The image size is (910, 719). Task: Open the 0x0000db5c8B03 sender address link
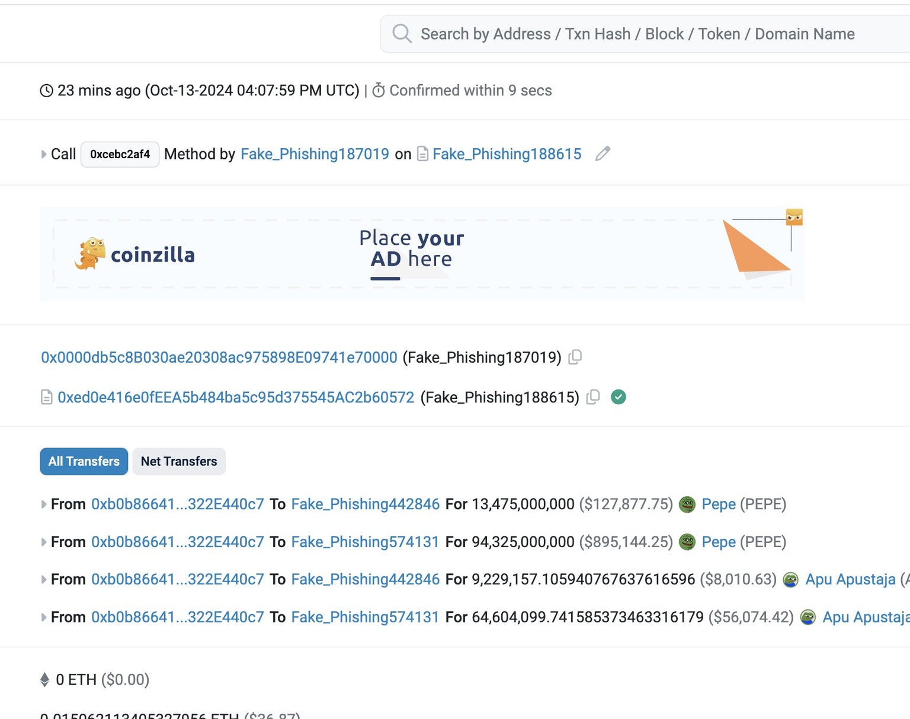(x=219, y=357)
